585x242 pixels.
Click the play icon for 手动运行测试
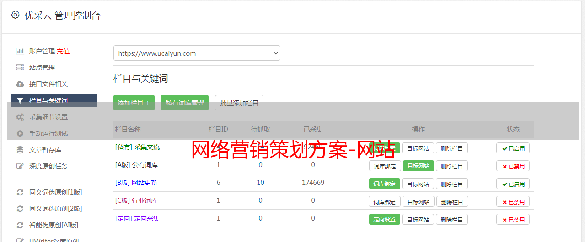click(x=20, y=133)
